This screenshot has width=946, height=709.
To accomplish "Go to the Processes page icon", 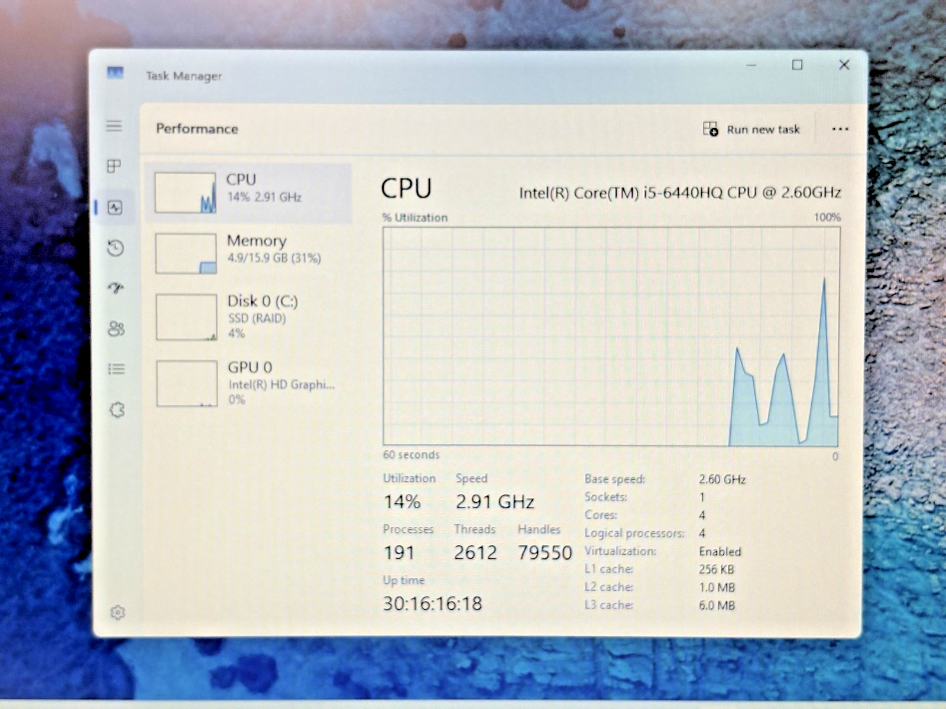I will tap(114, 166).
